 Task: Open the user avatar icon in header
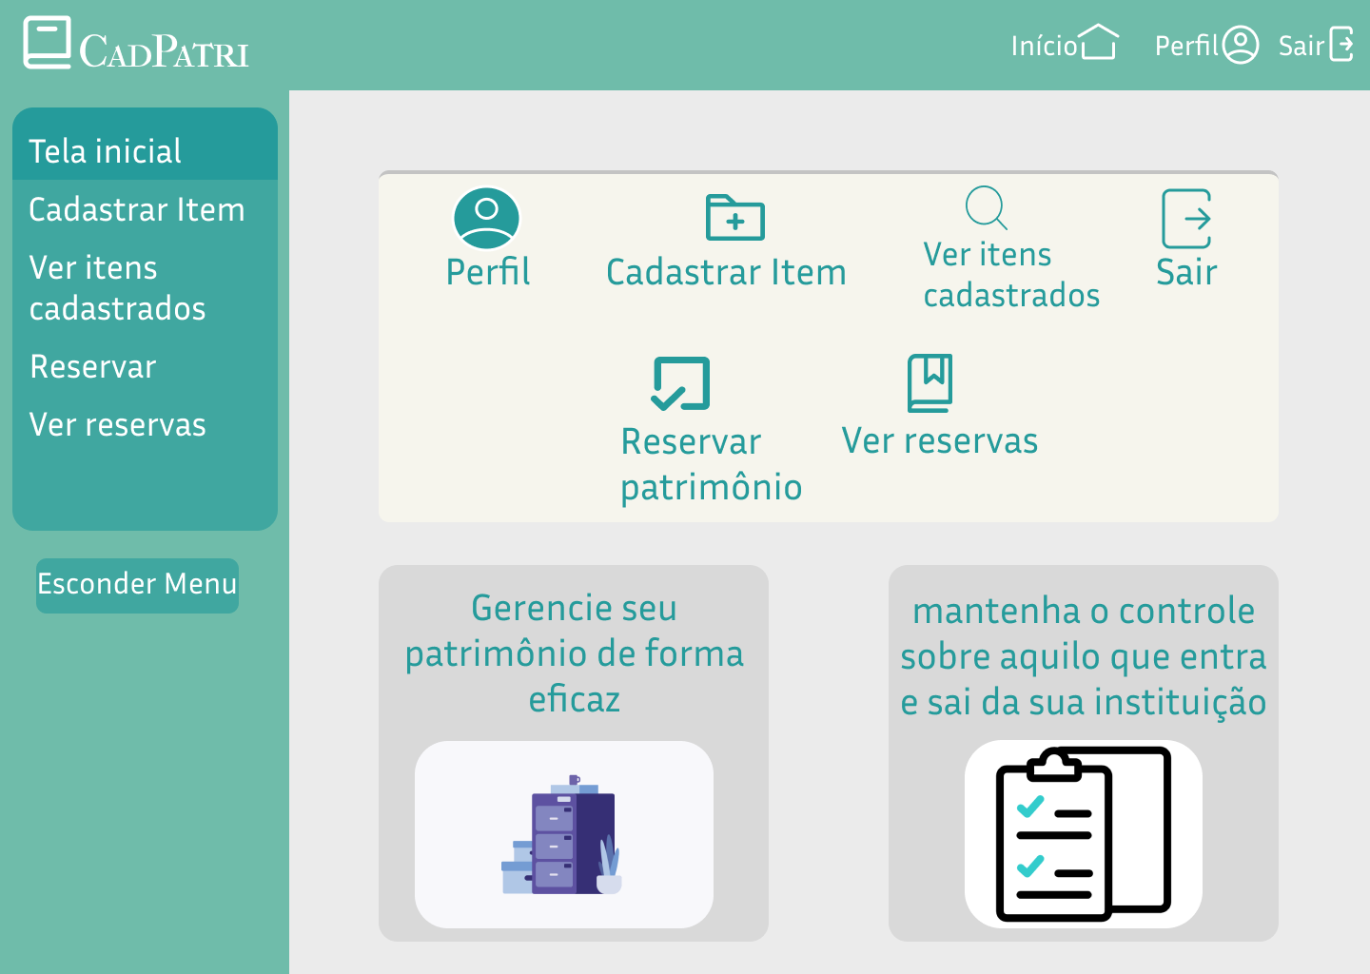point(1240,45)
